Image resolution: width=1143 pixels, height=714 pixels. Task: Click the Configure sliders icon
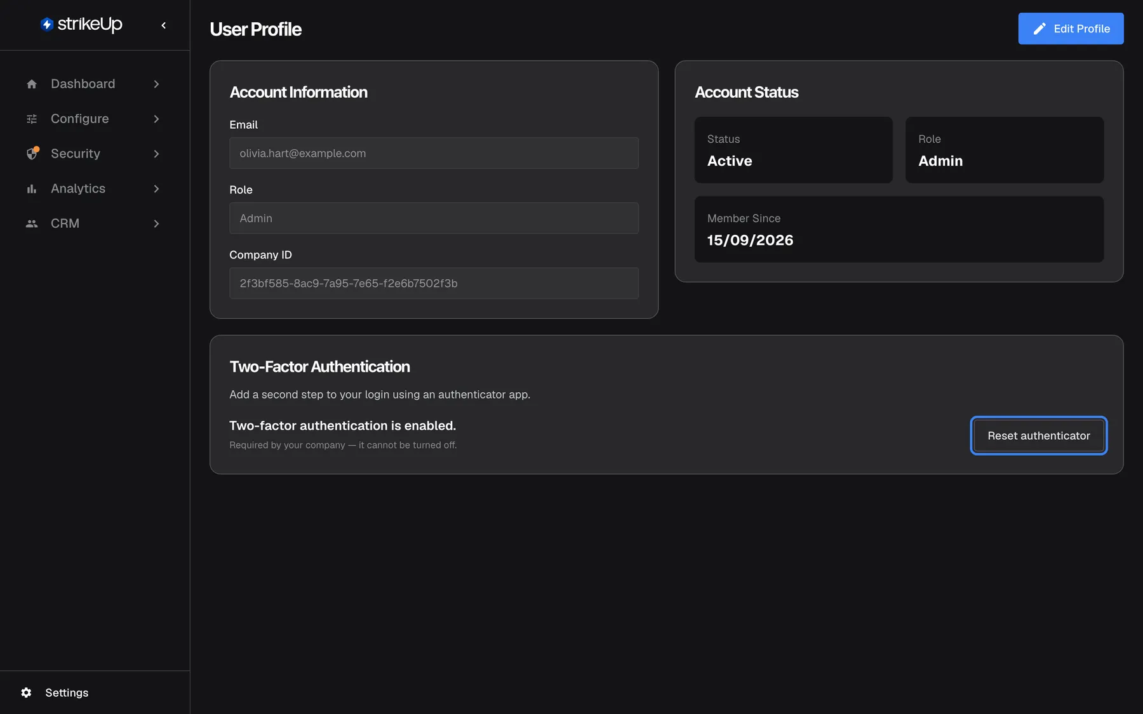32,119
